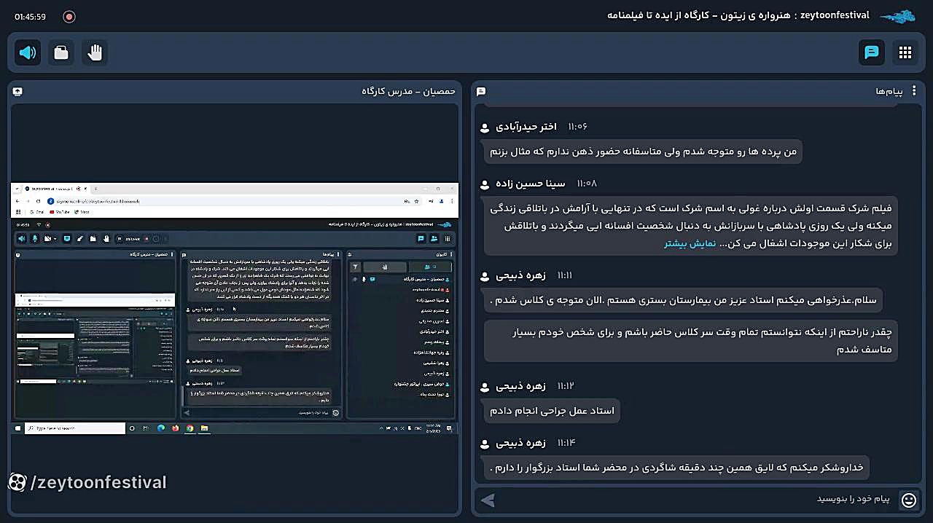The width and height of the screenshot is (933, 523).
Task: Click the message starting 'من پرده ها رو متوجه شدم'
Action: pos(643,152)
